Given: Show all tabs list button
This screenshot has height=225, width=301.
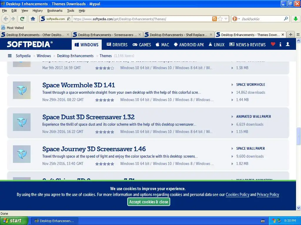Looking at the screenshot, I should click(x=298, y=35).
